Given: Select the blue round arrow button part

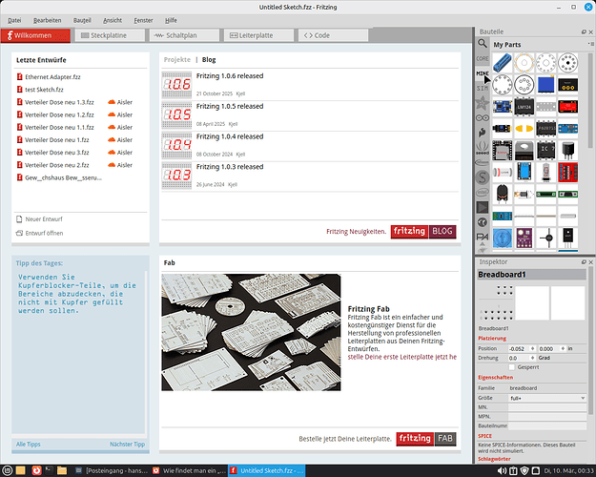Looking at the screenshot, I should [x=503, y=238].
